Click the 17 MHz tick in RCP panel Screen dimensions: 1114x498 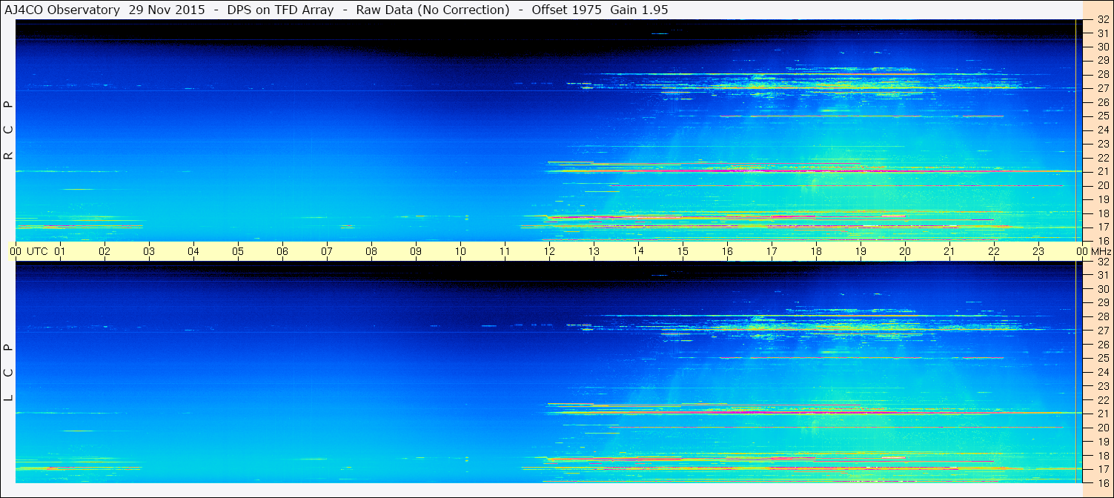click(1102, 227)
